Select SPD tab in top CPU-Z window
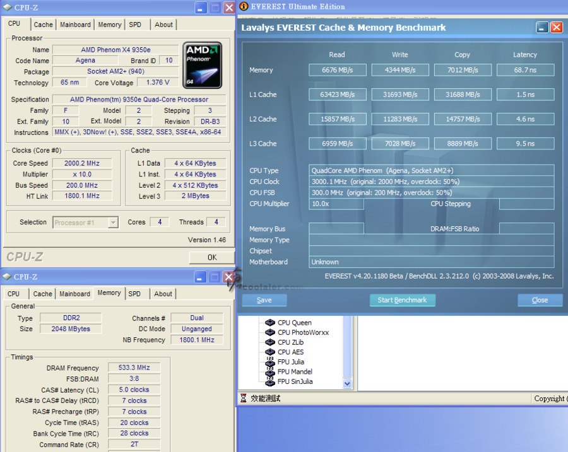The width and height of the screenshot is (568, 452). [x=135, y=25]
